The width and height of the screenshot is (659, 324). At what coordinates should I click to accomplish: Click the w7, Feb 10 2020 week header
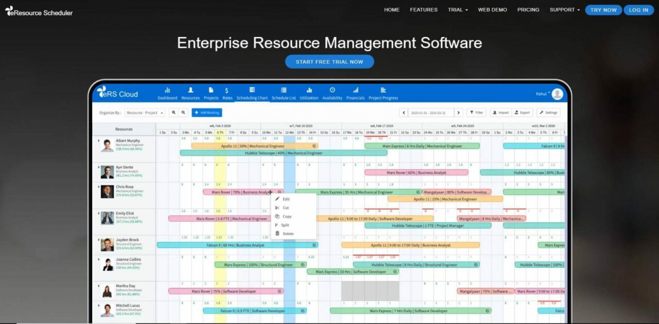(301, 126)
